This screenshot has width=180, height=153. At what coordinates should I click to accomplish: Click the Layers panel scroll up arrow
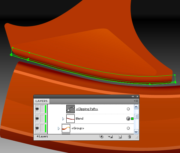(x=136, y=107)
